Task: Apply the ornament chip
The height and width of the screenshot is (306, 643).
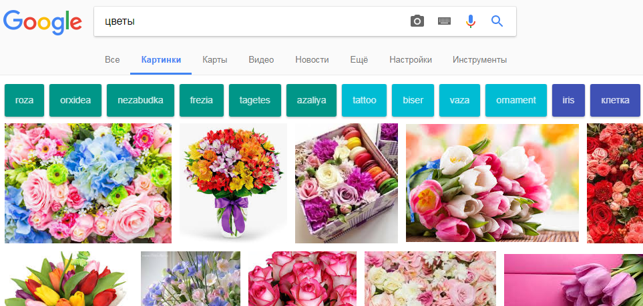Action: coord(516,101)
